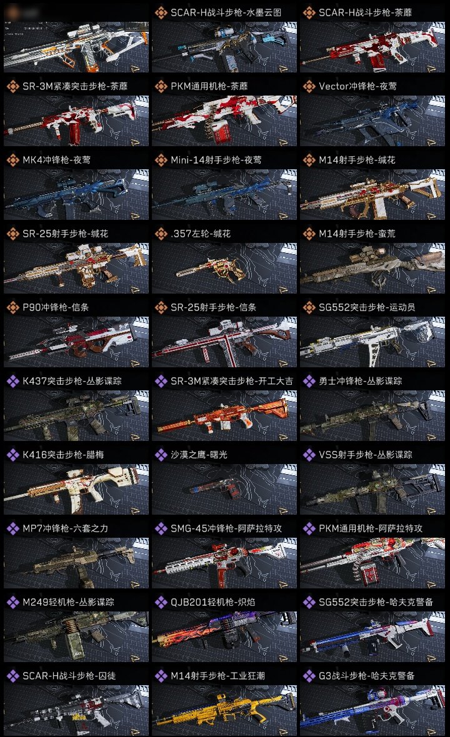Select the Vector冲锋枪-夜莺 skin thumbnail
This screenshot has width=450, height=737.
pyautogui.click(x=372, y=121)
